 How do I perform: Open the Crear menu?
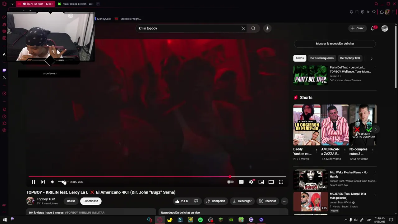(357, 28)
